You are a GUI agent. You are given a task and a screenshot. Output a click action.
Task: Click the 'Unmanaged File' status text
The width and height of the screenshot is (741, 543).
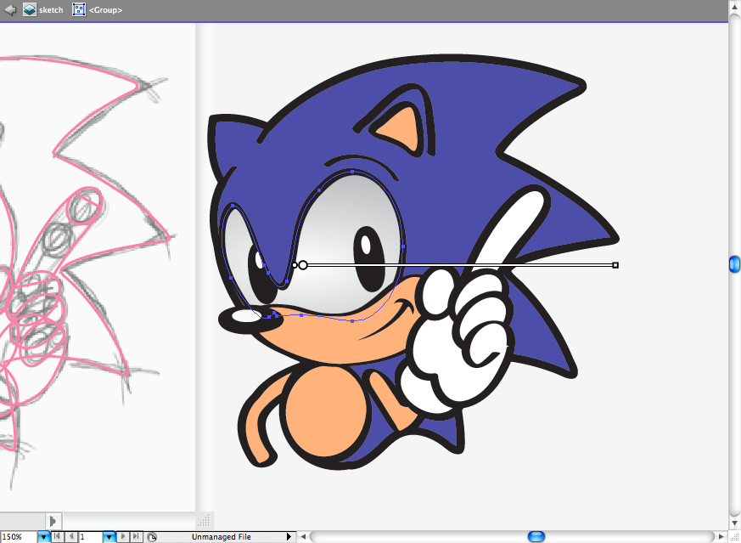pos(222,537)
